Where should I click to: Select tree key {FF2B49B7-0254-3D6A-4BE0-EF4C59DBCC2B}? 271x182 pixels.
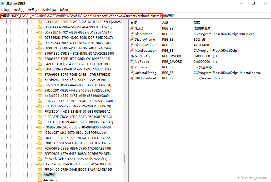coord(78,164)
